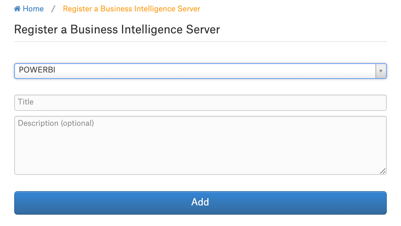401x226 pixels.
Task: Click the word POWERBI in the selector
Action: (37, 70)
